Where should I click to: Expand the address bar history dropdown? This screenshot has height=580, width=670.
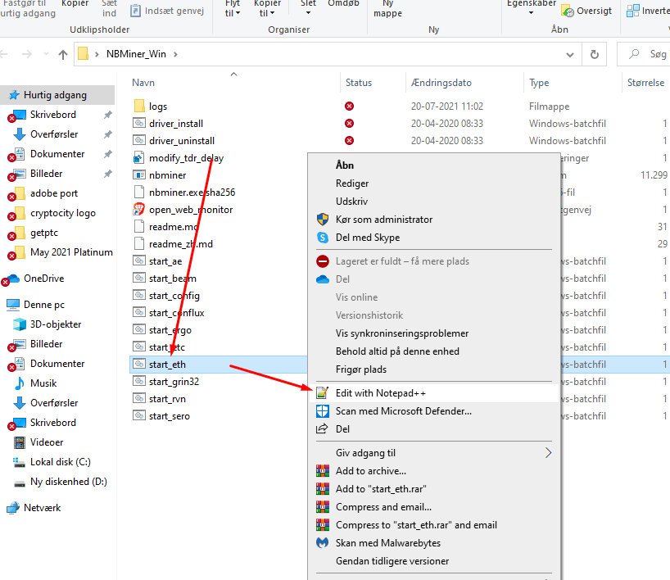click(569, 55)
